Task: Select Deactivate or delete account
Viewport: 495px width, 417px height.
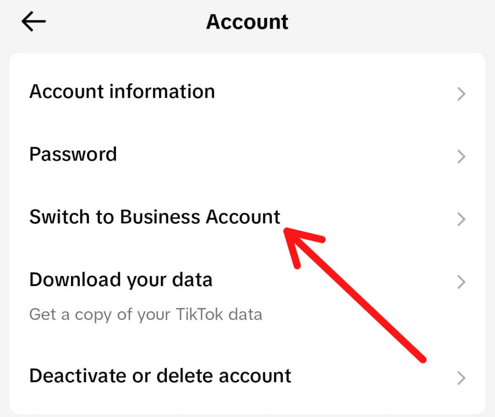Action: tap(247, 376)
